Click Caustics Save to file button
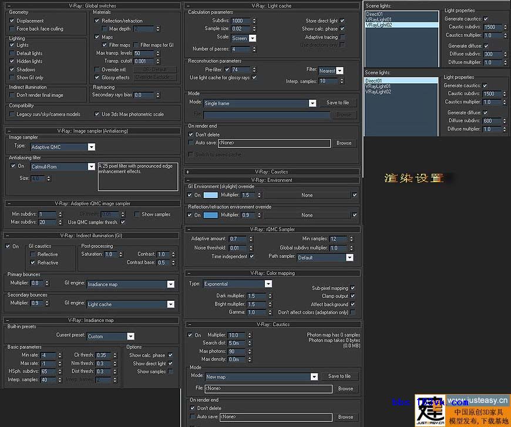 [x=339, y=376]
